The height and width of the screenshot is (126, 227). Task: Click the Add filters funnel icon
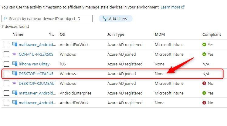point(105,18)
